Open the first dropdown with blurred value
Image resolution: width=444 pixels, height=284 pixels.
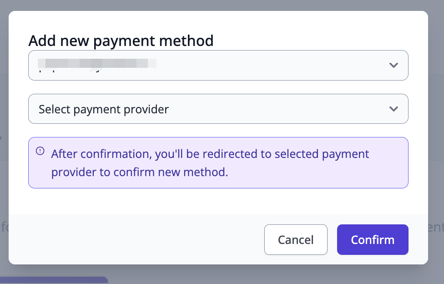[x=218, y=65]
